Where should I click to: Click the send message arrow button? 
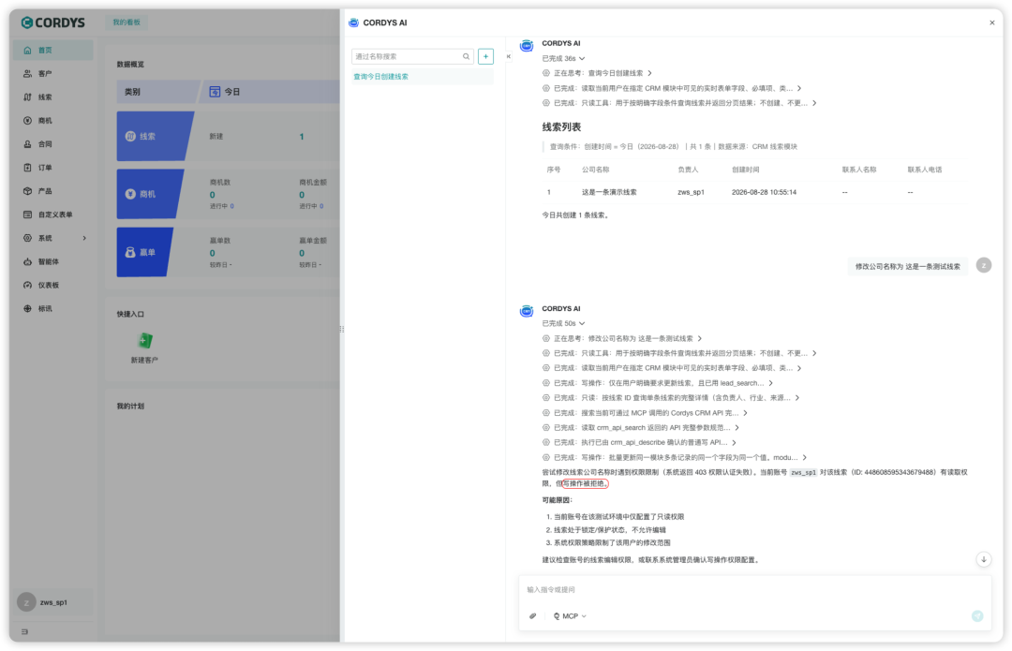977,616
